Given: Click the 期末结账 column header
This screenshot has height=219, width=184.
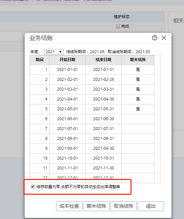Looking at the screenshot, I should coord(138,60).
